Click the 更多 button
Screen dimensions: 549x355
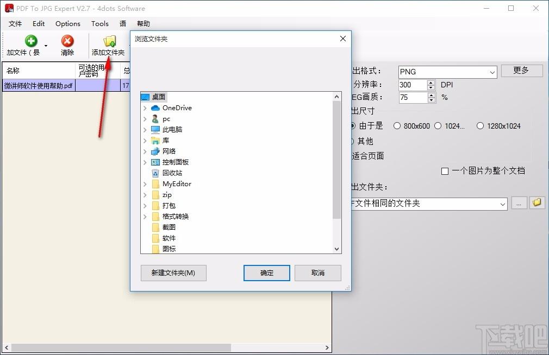[522, 71]
